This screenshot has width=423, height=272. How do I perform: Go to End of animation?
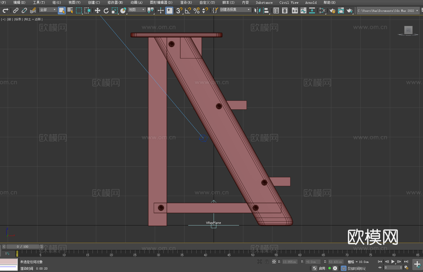(406, 262)
